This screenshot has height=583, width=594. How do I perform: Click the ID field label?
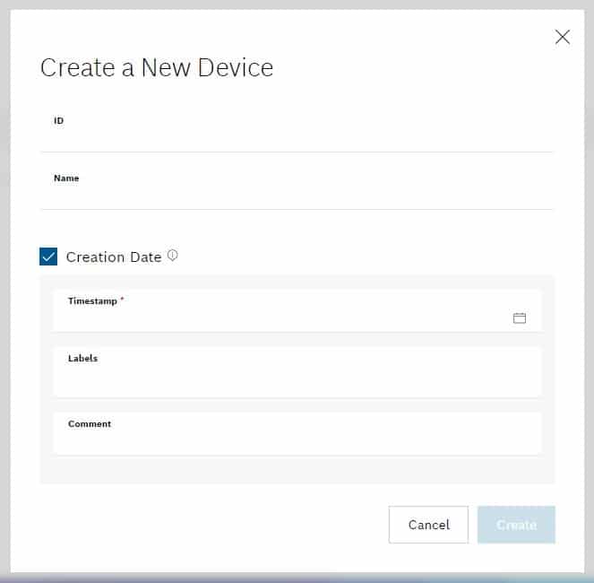coord(58,120)
